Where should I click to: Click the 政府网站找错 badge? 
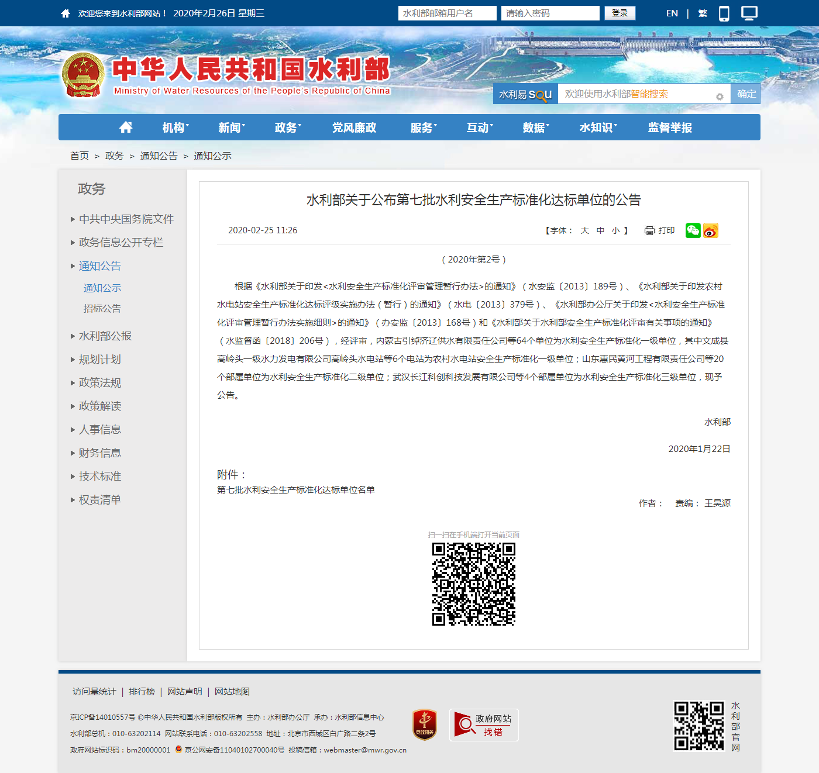[x=484, y=725]
